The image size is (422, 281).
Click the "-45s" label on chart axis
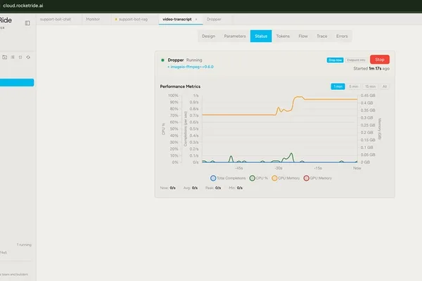(238, 168)
